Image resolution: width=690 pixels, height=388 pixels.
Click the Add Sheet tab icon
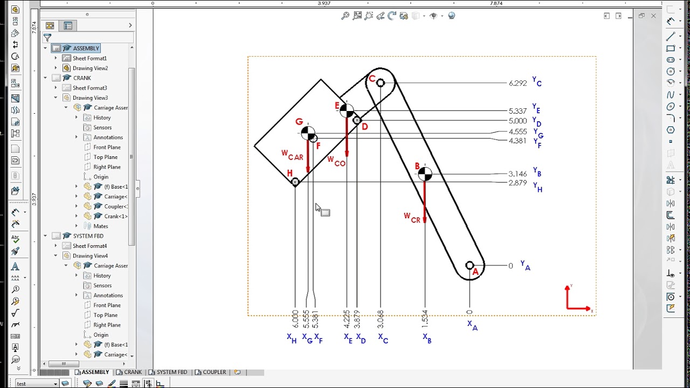[x=237, y=372]
